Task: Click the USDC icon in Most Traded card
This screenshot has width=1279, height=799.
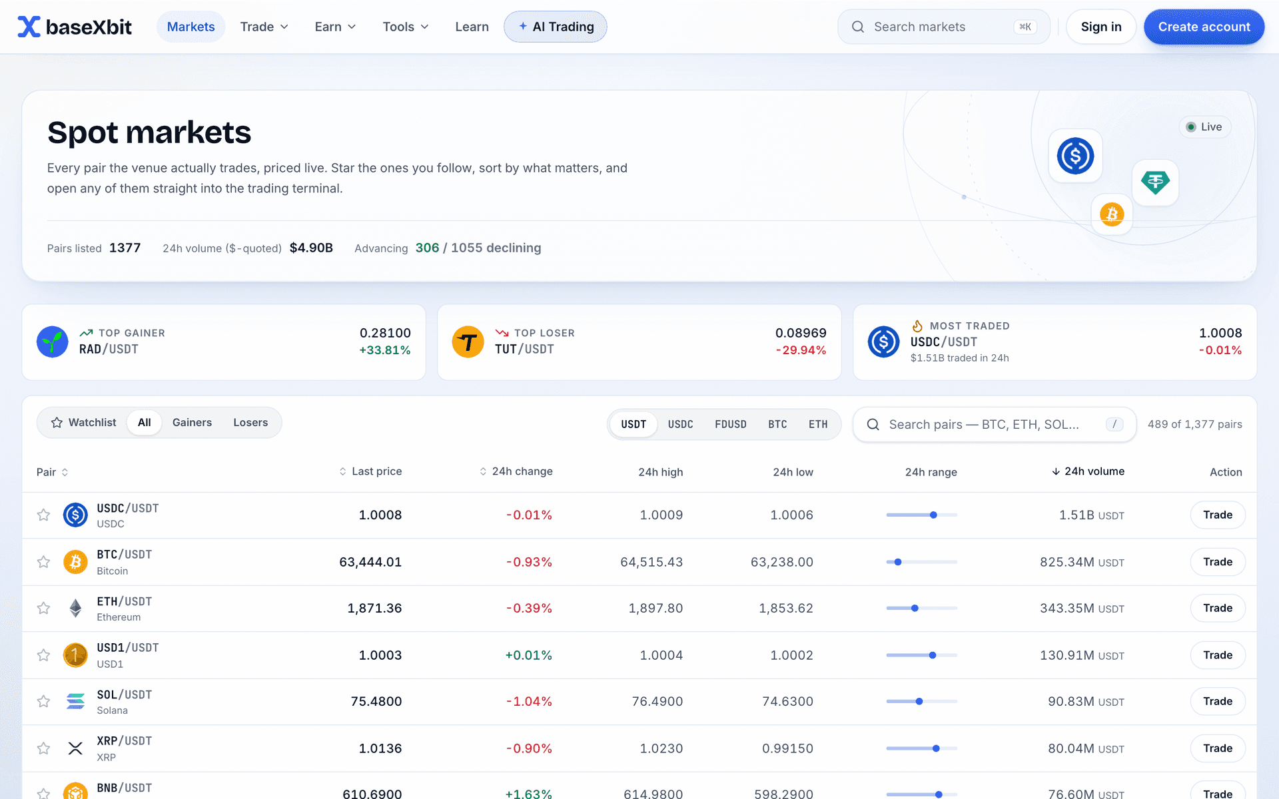Action: click(x=884, y=342)
